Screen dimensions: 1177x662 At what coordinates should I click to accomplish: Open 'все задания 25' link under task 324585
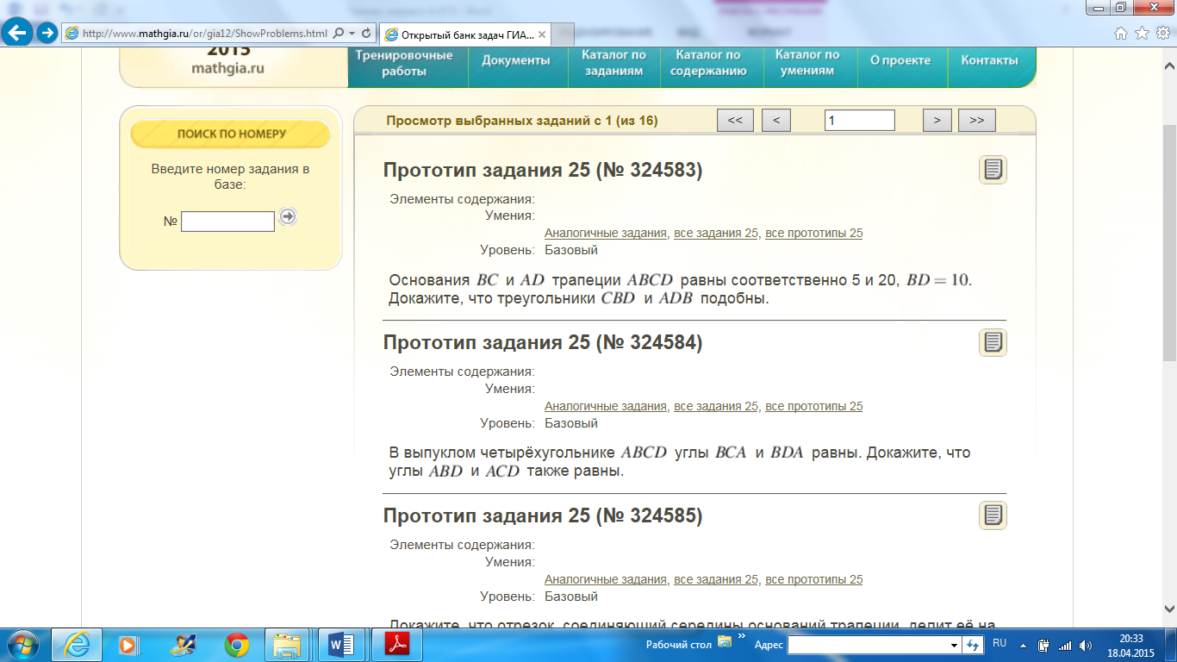point(716,580)
